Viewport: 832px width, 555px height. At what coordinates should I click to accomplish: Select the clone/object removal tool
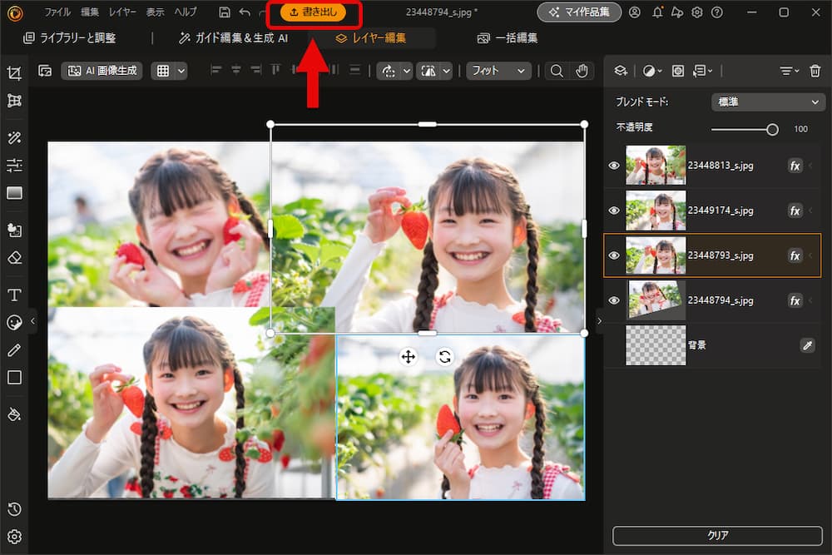(x=14, y=230)
